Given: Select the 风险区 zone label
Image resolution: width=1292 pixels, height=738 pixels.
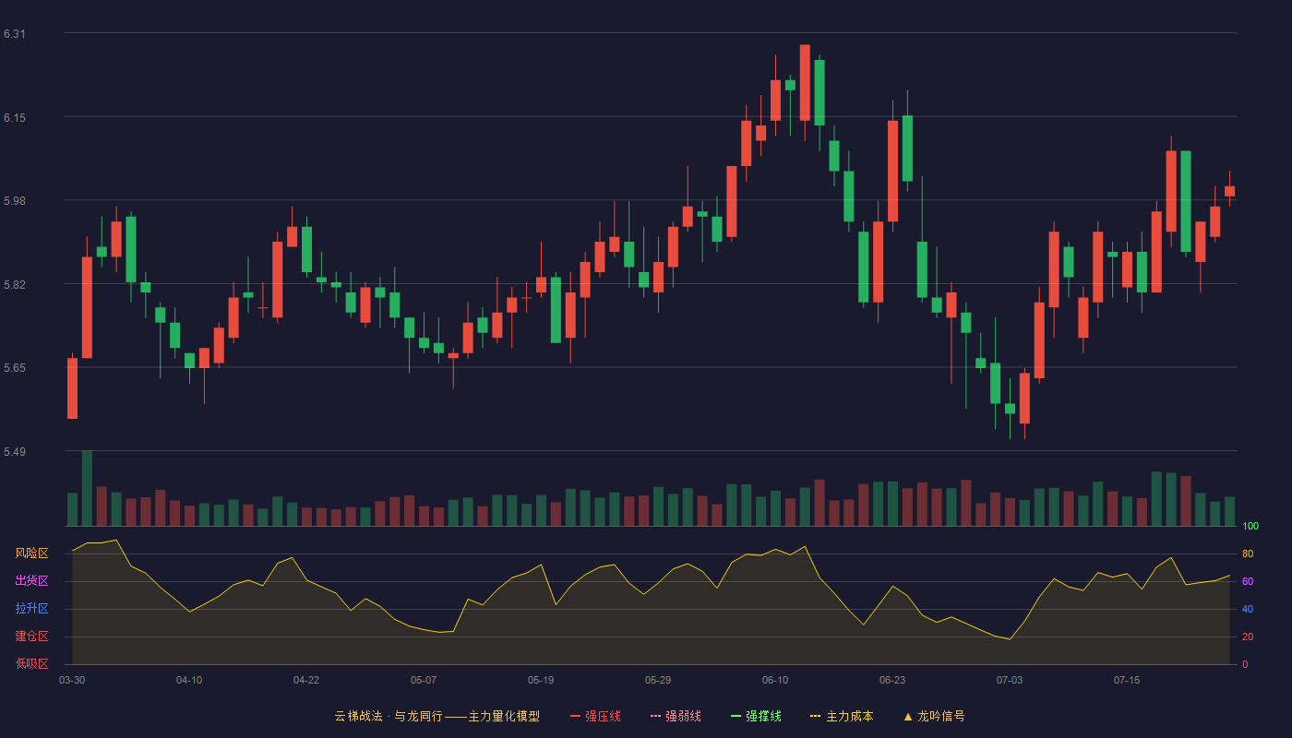Looking at the screenshot, I should click(31, 553).
